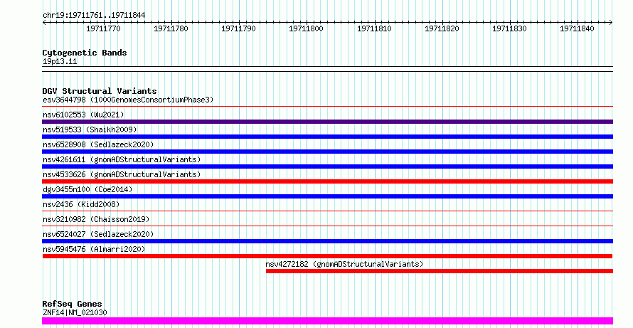Screen dimensions: 633x328
Task: Click the RefSeq Genes track title
Action: pyautogui.click(x=72, y=304)
